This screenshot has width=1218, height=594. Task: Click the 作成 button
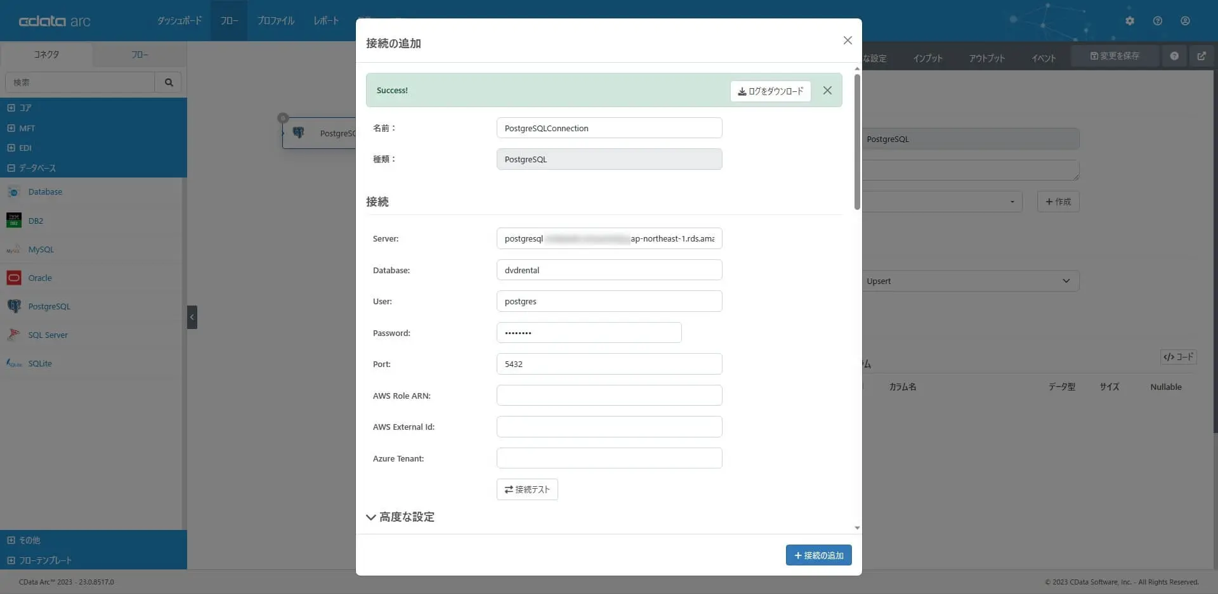coord(1058,202)
